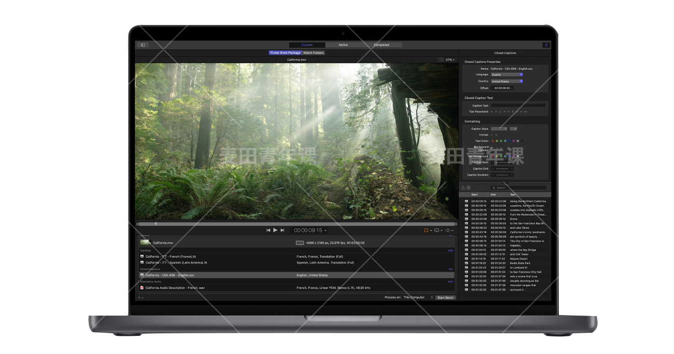The image size is (674, 354).
Task: Click caption icon beside 'and Coit Tower'
Action: click(466, 254)
